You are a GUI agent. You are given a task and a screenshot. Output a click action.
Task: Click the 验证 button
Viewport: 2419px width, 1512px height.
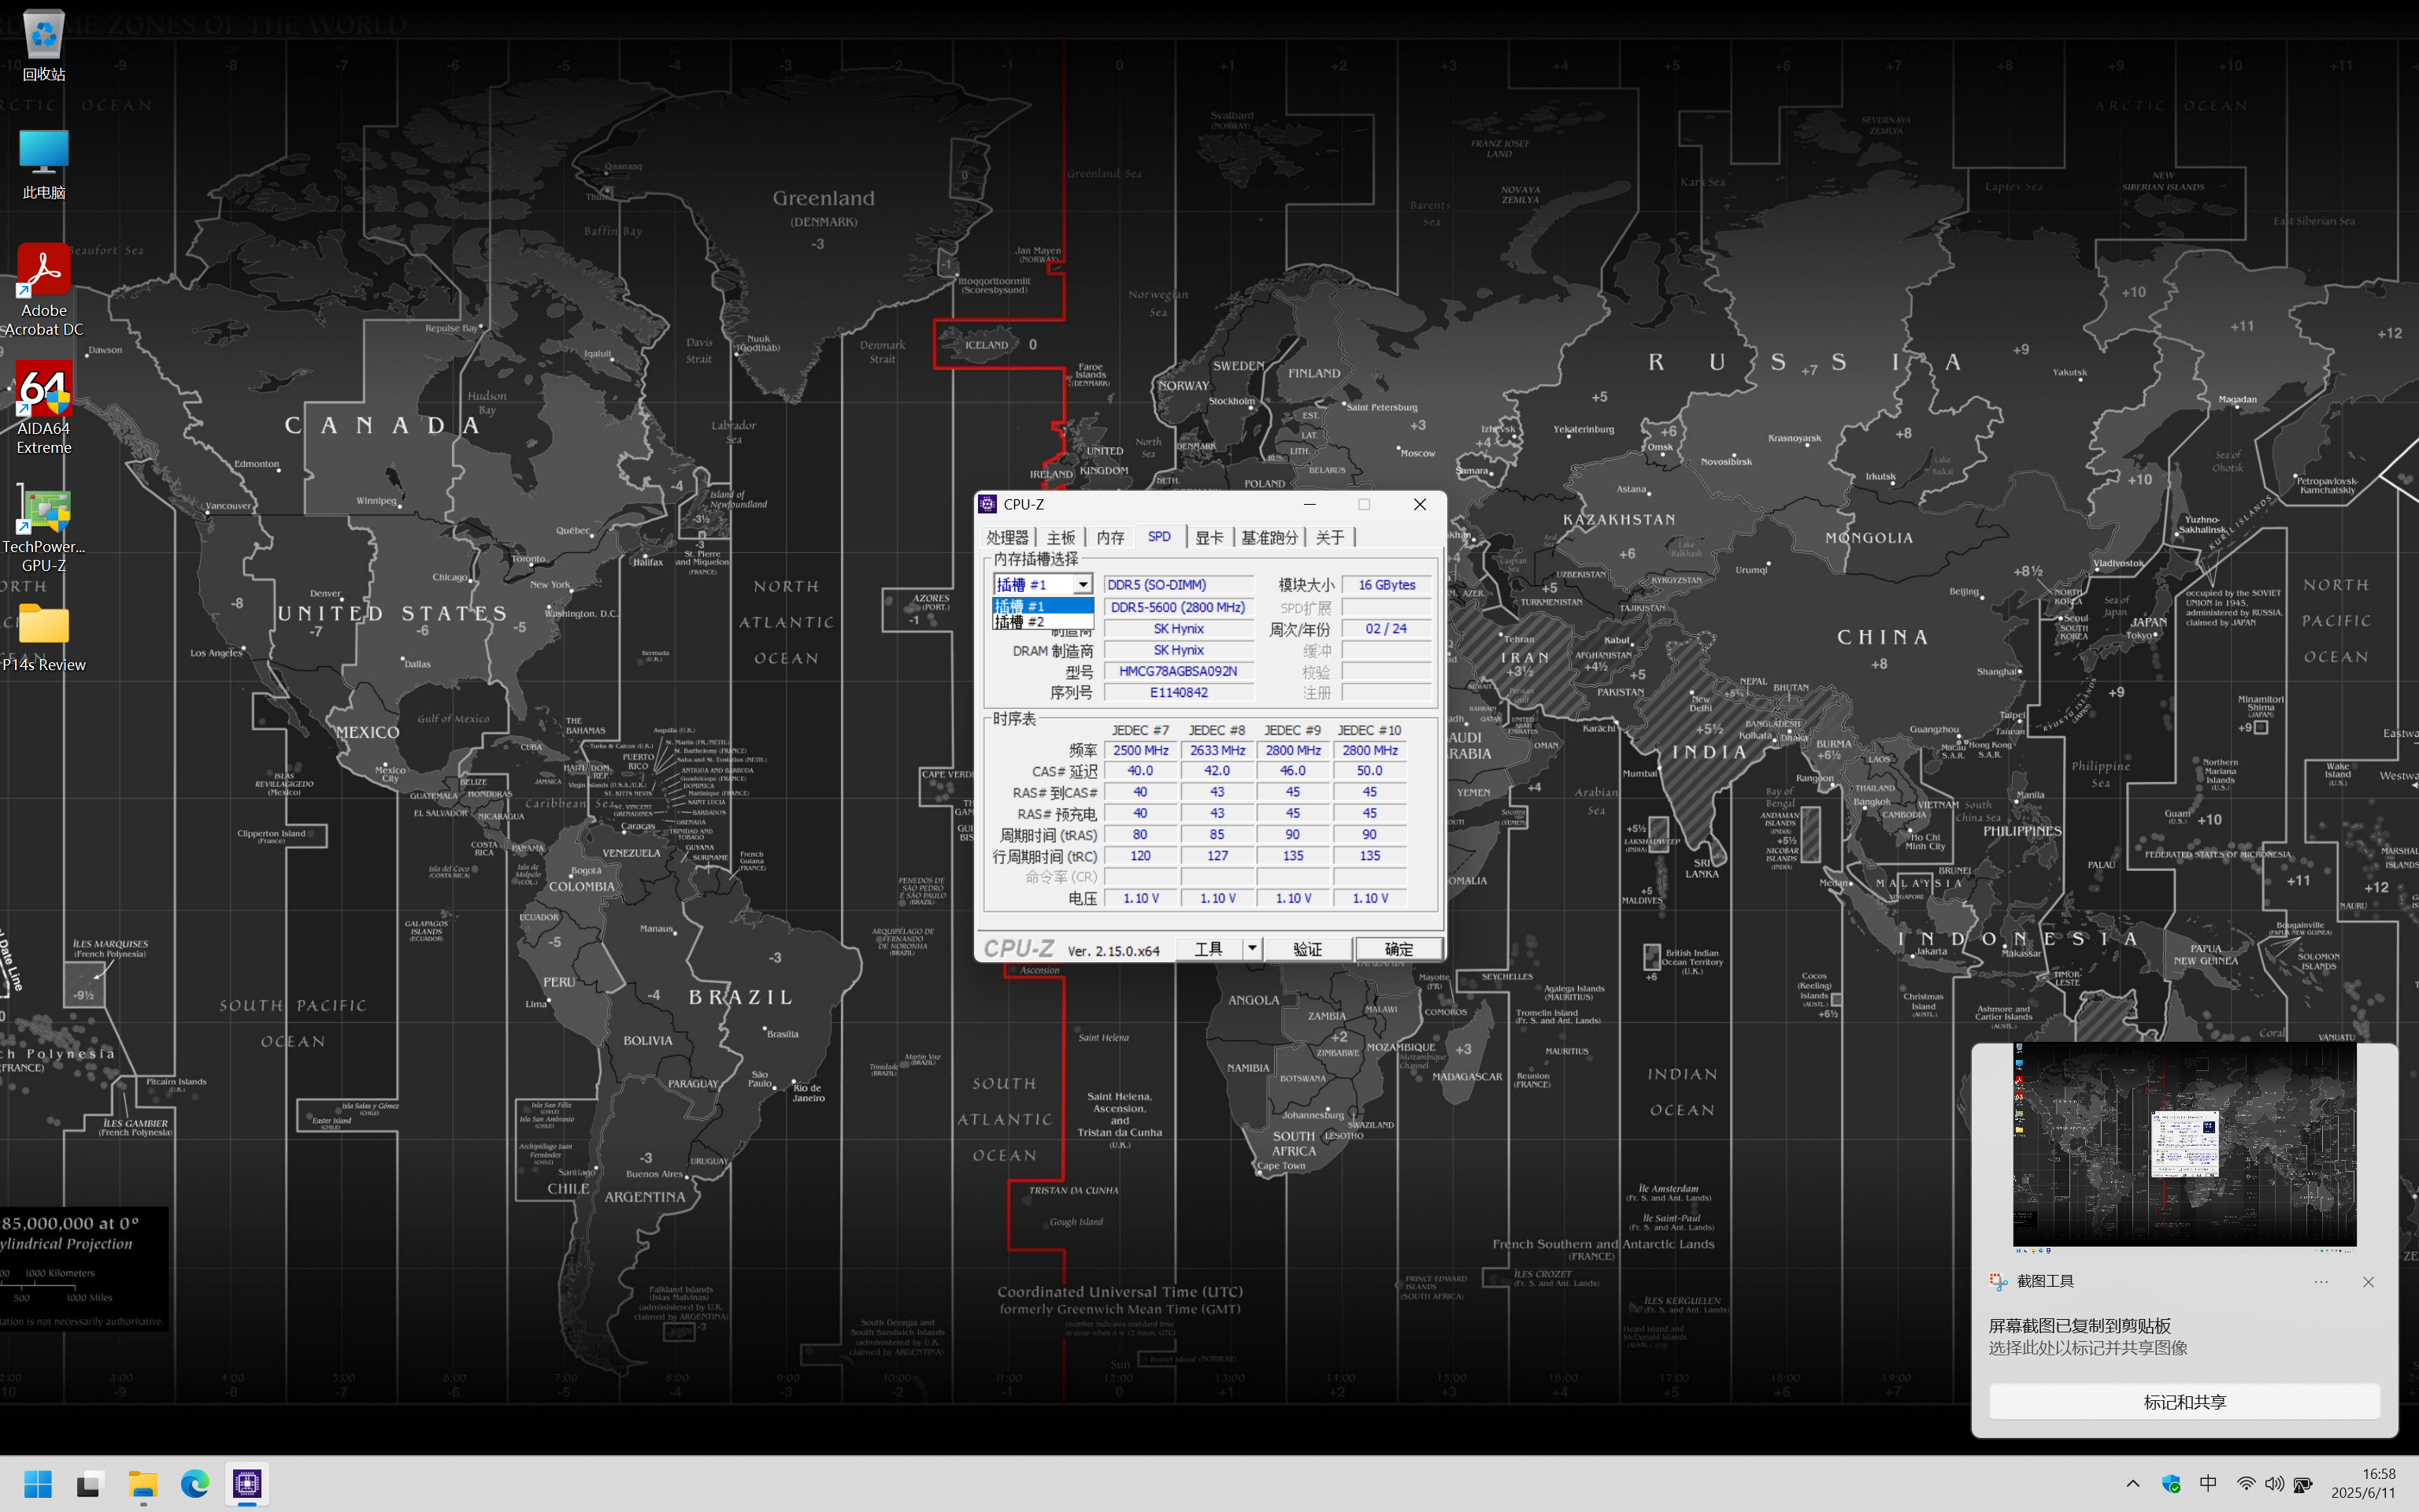tap(1307, 949)
